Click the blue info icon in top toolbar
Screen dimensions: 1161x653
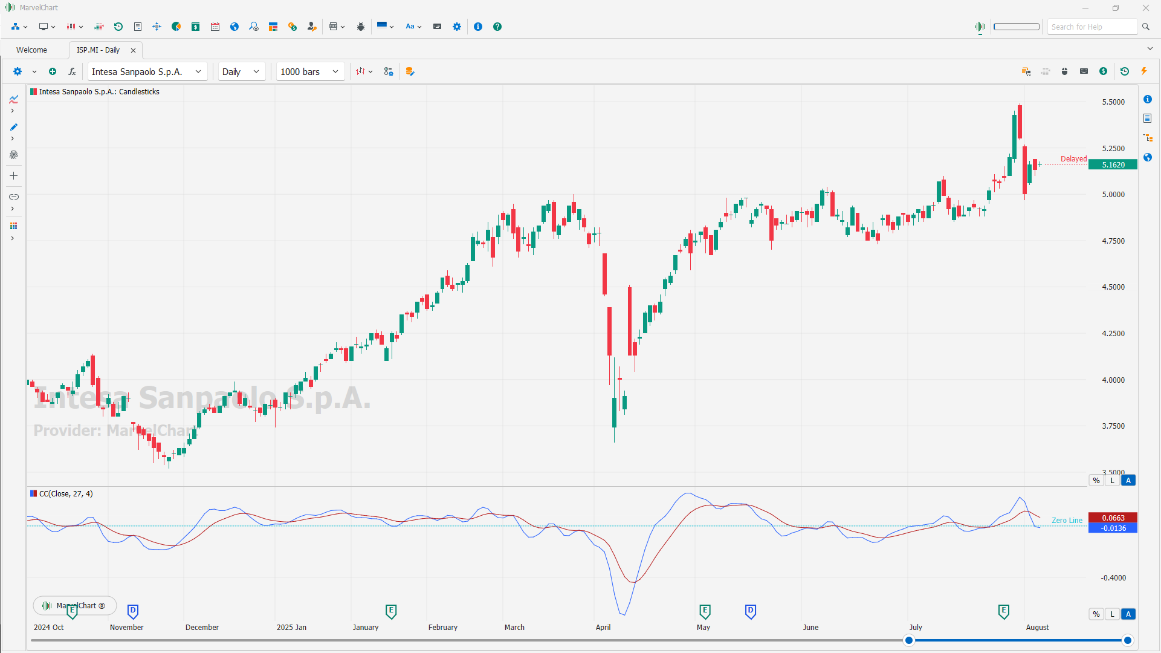click(x=478, y=27)
